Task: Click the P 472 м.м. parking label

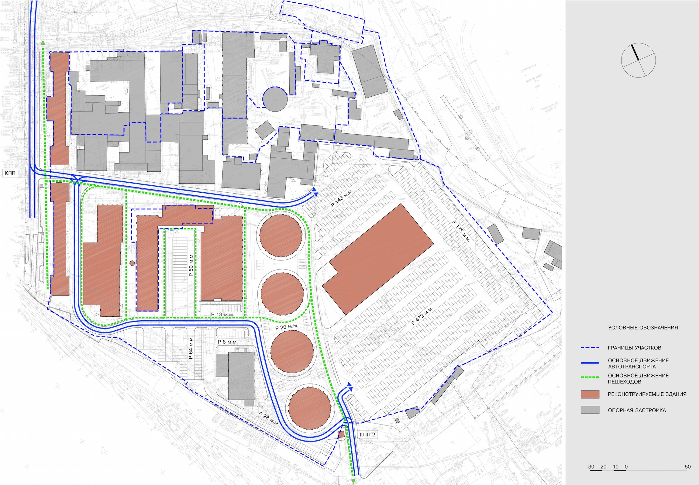Action: pyautogui.click(x=422, y=316)
